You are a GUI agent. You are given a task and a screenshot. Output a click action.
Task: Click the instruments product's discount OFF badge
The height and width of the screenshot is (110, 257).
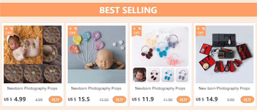[201, 31]
